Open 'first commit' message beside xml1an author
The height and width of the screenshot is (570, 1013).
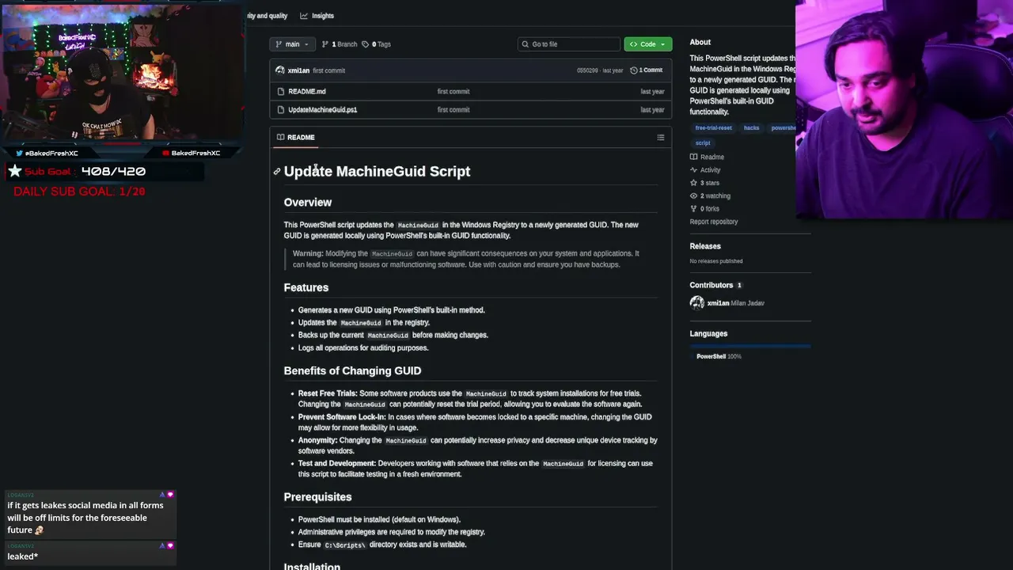[329, 70]
